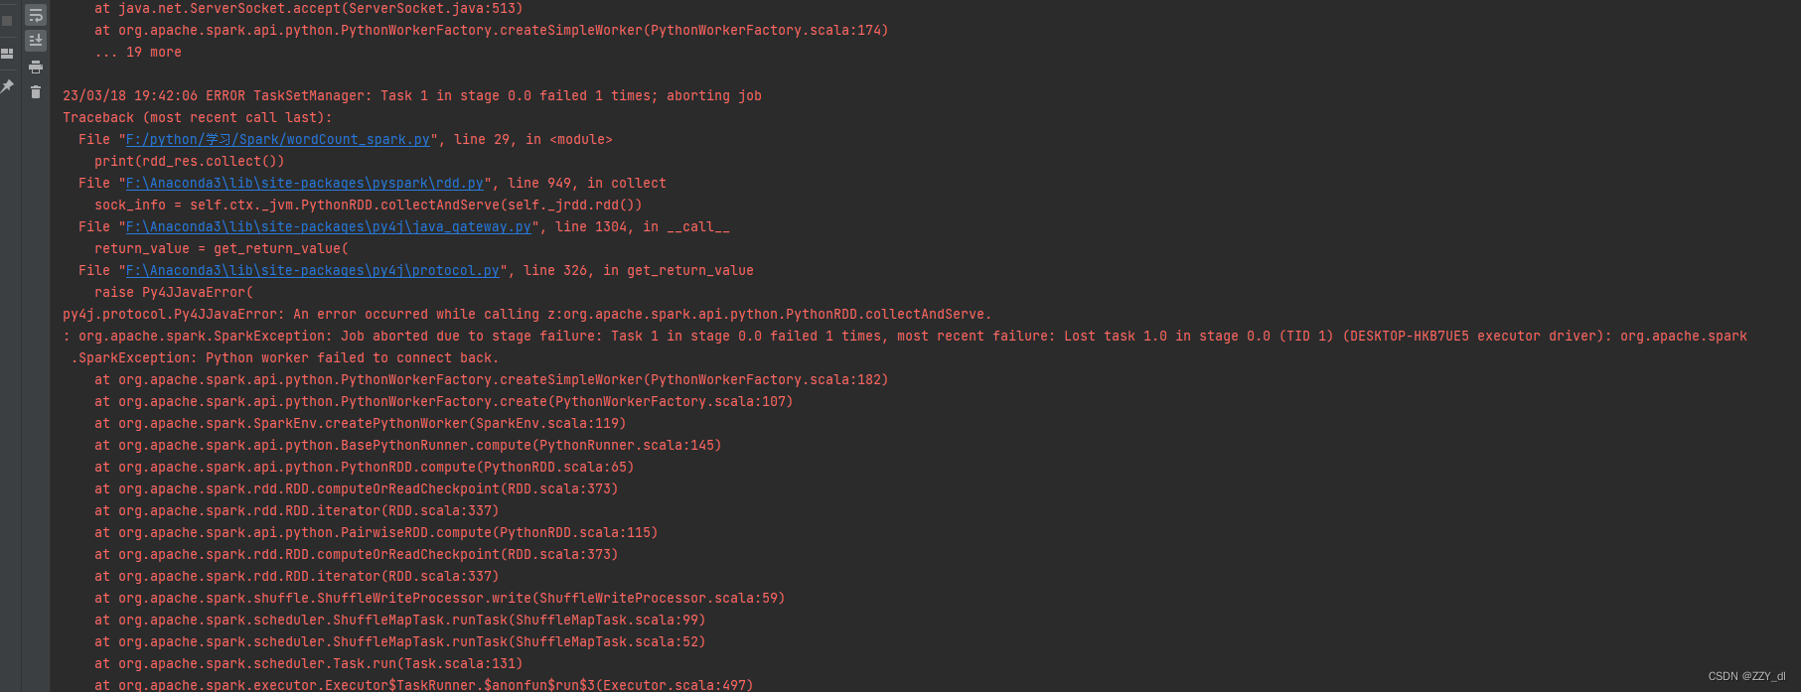Viewport: 1801px width, 692px height.
Task: Clear console with the trash icon
Action: pos(36,91)
